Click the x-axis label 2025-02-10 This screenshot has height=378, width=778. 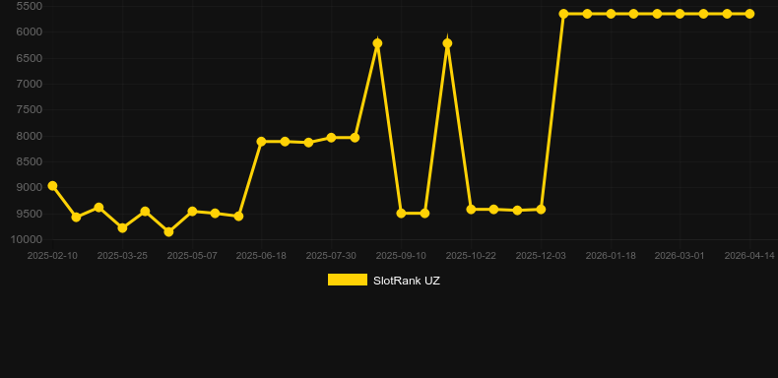click(x=52, y=256)
